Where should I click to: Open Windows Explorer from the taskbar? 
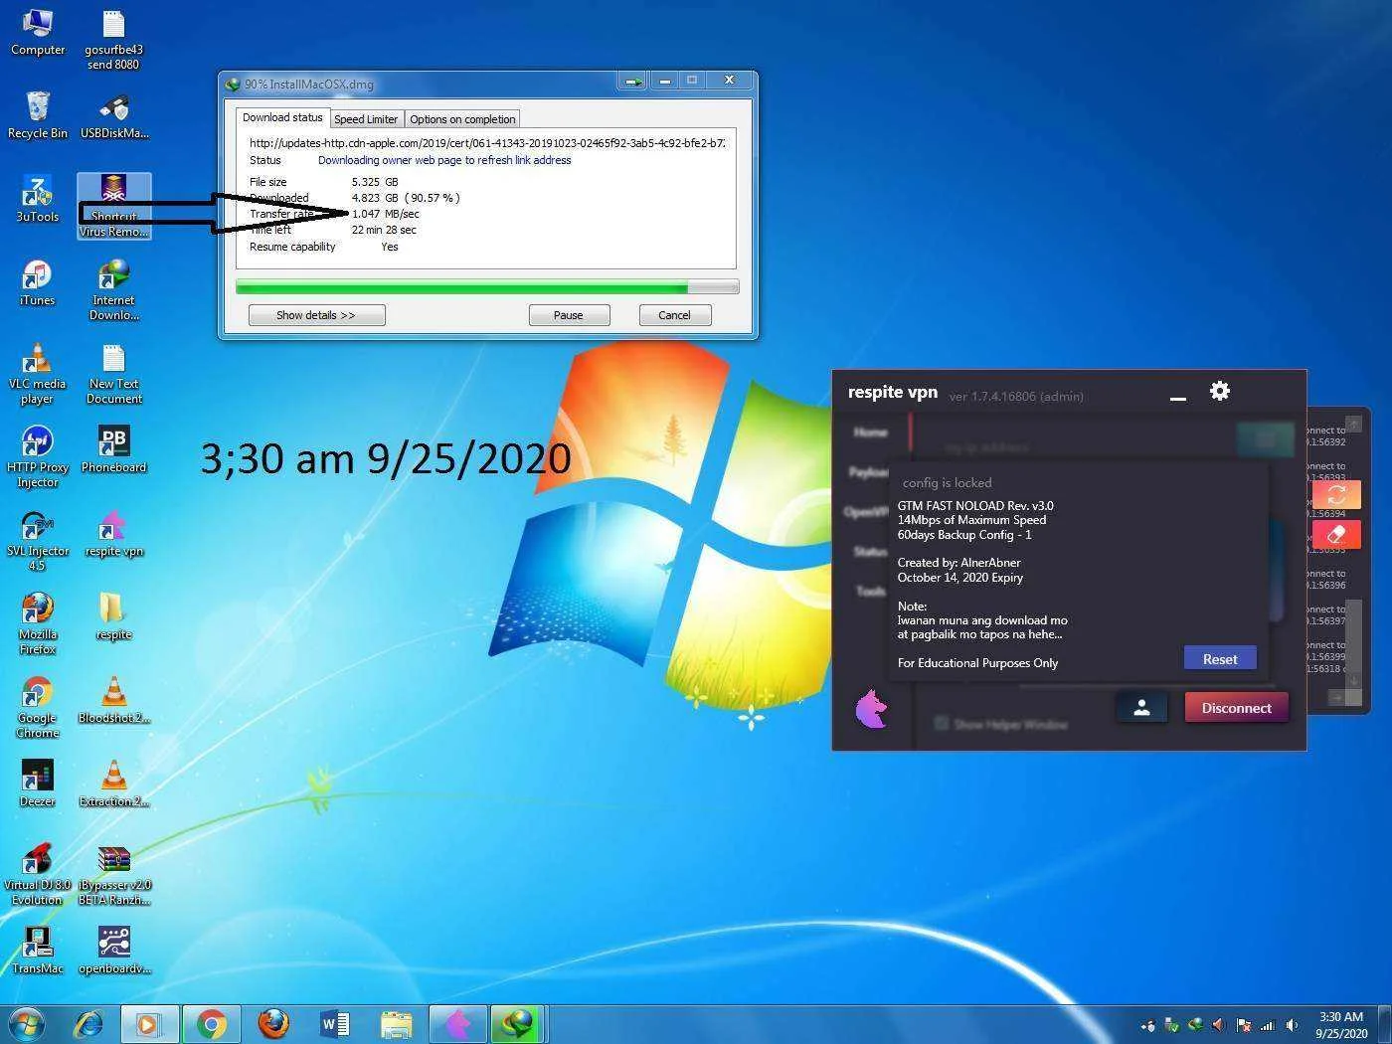pos(396,1023)
